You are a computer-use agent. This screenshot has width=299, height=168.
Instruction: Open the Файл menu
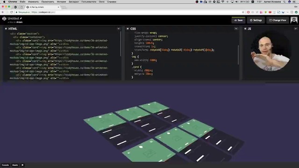(x=22, y=2)
